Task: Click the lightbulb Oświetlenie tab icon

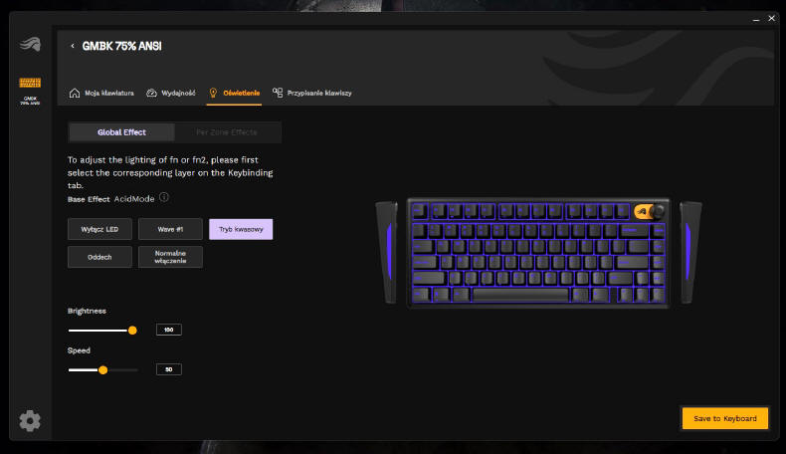Action: pos(213,93)
